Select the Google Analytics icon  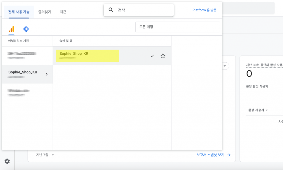[11, 29]
